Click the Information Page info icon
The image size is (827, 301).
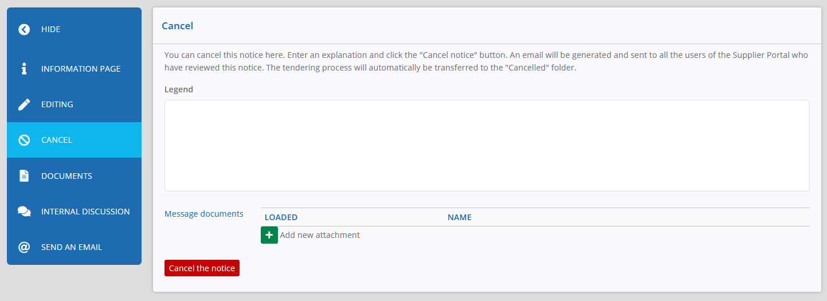click(x=24, y=69)
